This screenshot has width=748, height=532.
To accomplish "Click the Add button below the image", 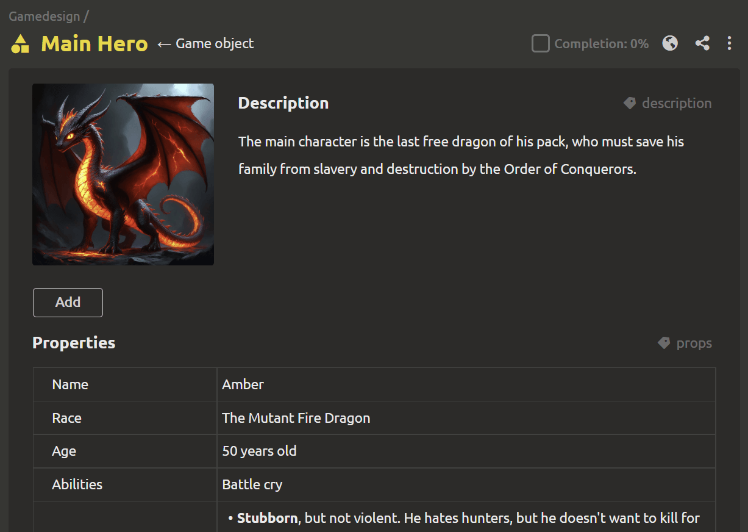I will coord(68,303).
